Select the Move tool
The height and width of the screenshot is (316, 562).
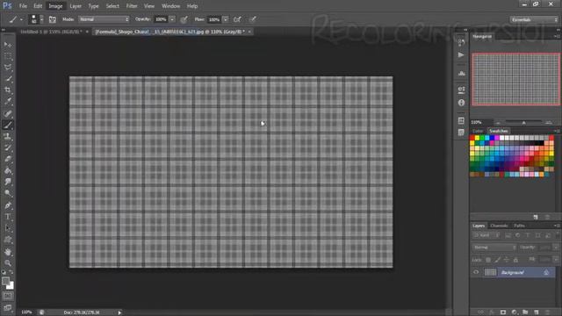[8, 45]
